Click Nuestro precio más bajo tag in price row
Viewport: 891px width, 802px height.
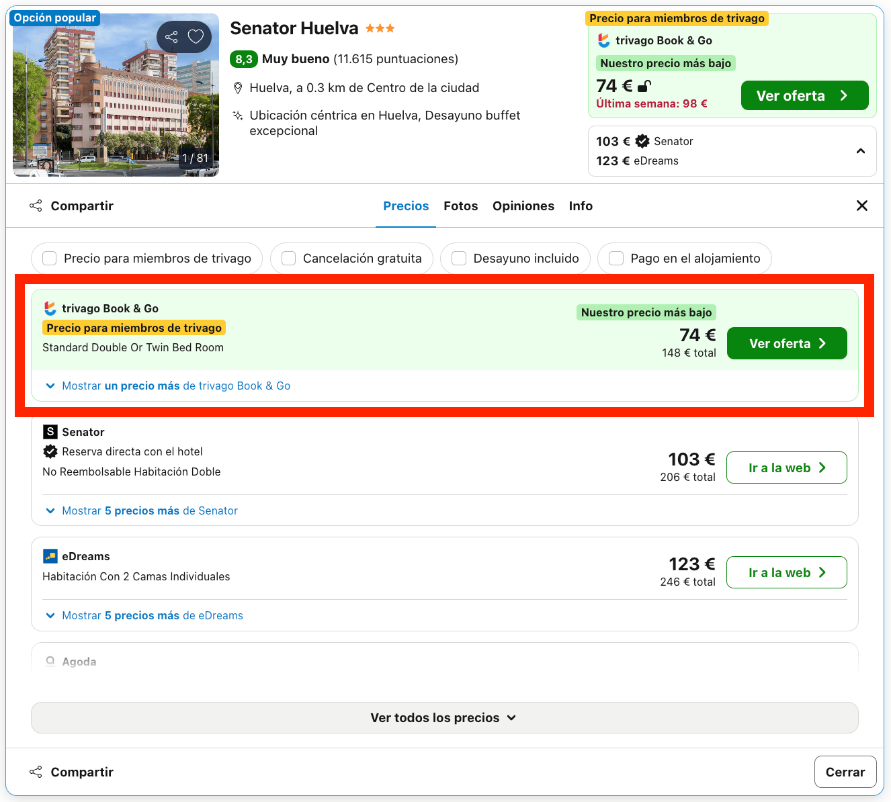coord(646,312)
